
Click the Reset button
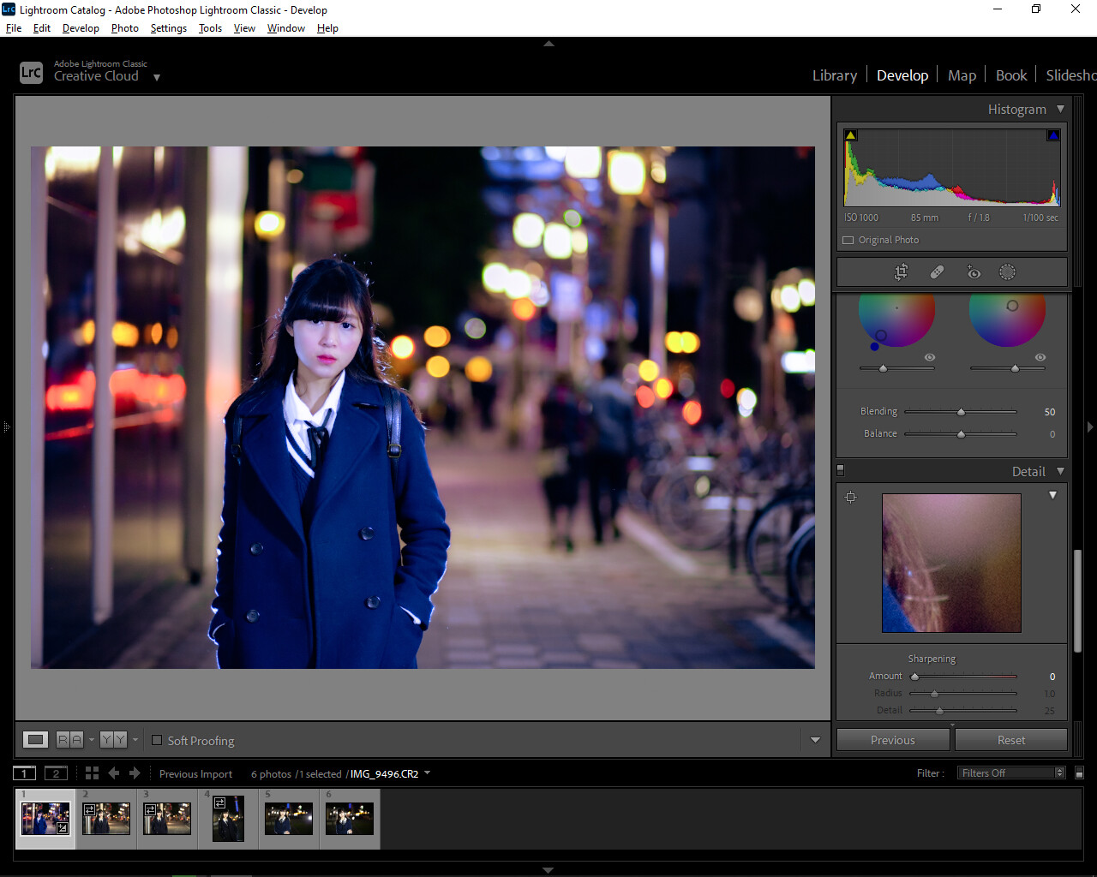[x=1011, y=740]
